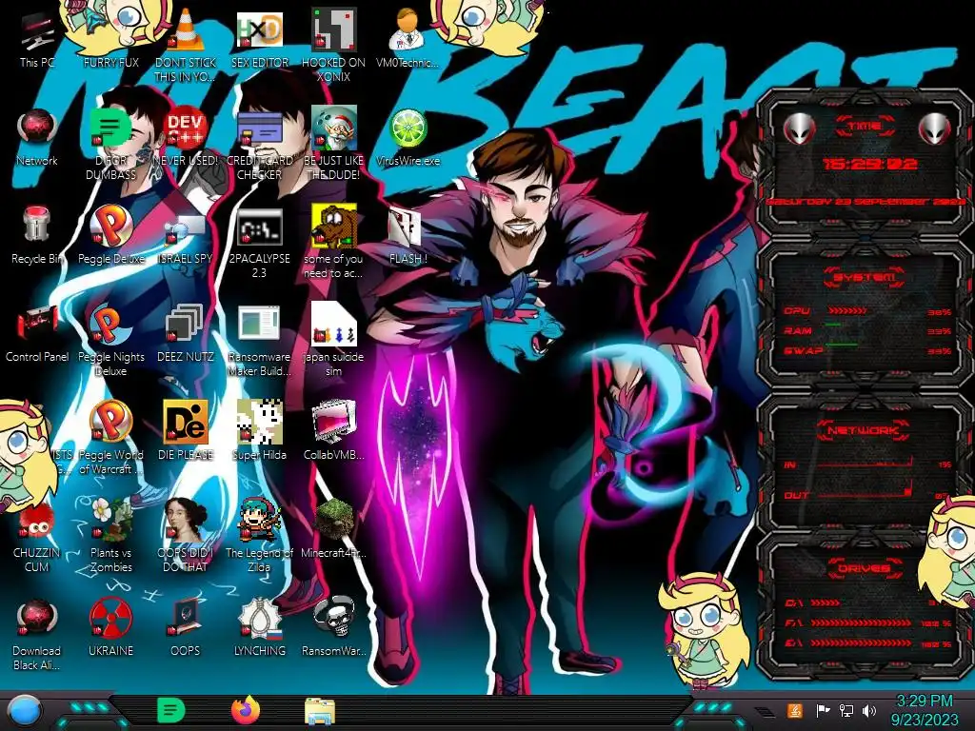Screen dimensions: 975x731
Task: Open the VM0Technic shortcut icon
Action: 408,30
